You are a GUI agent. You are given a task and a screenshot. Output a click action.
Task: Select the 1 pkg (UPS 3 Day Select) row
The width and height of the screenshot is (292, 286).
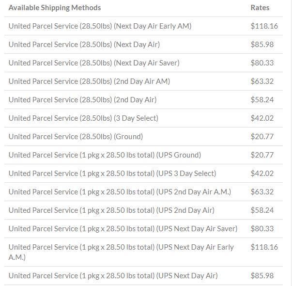coord(143,174)
